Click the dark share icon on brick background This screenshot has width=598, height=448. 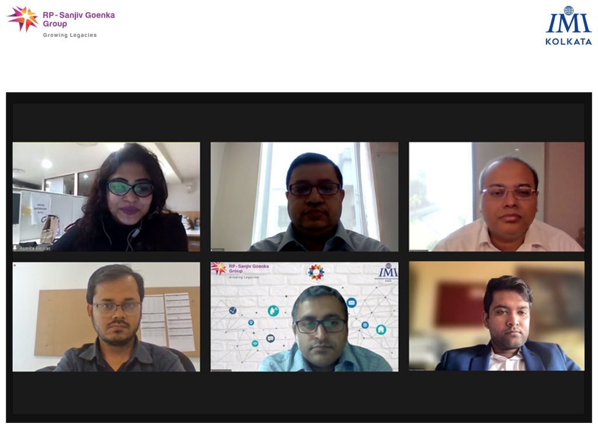coord(232,310)
